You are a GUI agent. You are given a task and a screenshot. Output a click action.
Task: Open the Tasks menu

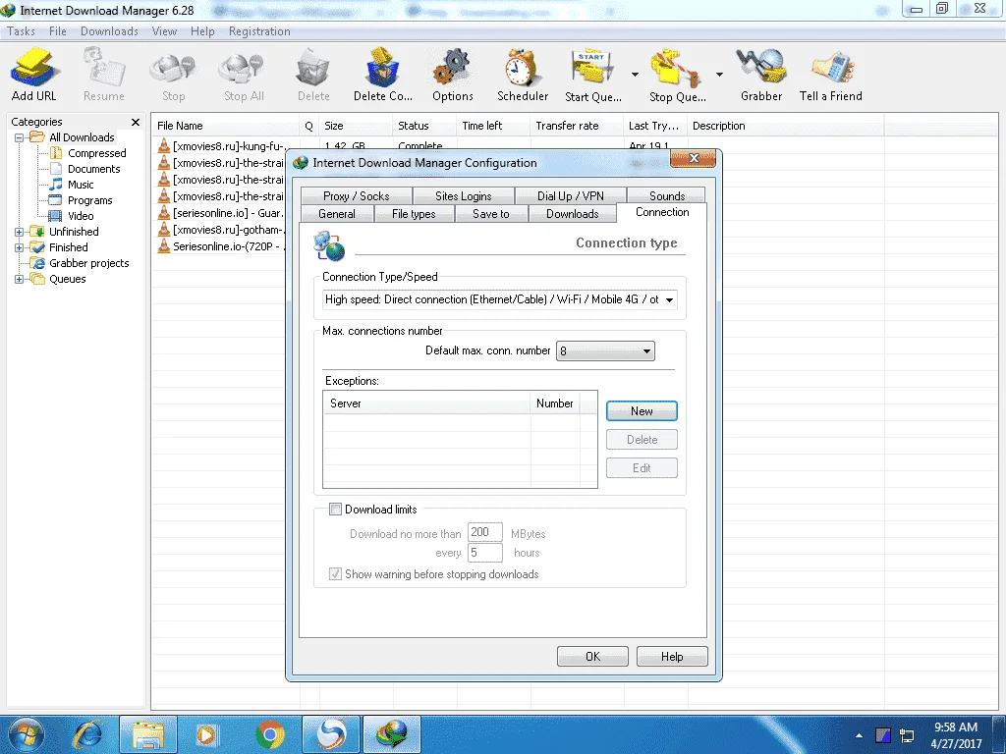pyautogui.click(x=22, y=31)
